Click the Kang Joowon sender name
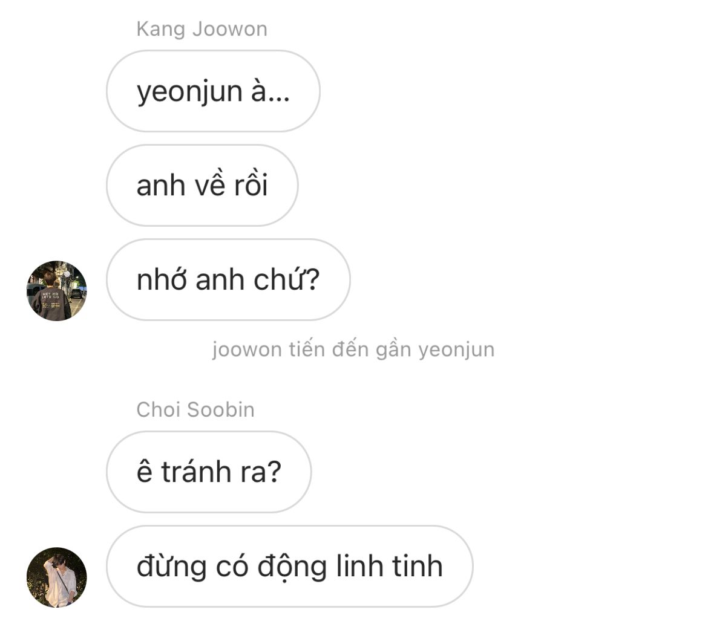The image size is (708, 621). click(202, 30)
